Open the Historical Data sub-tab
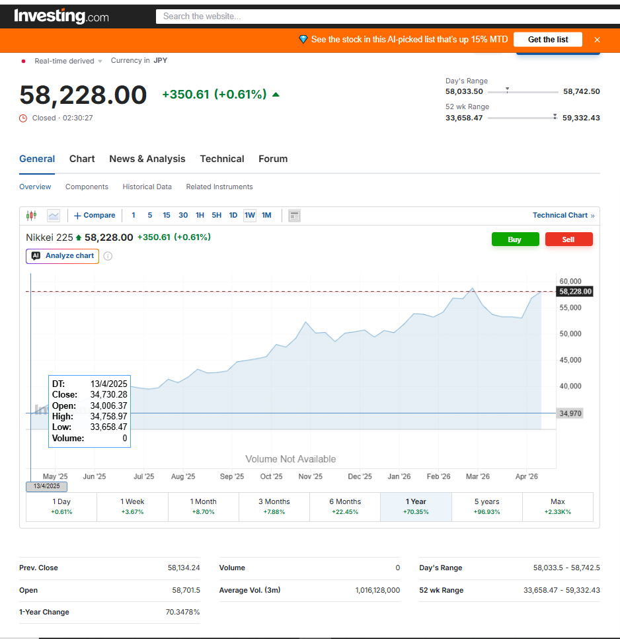 click(x=147, y=187)
